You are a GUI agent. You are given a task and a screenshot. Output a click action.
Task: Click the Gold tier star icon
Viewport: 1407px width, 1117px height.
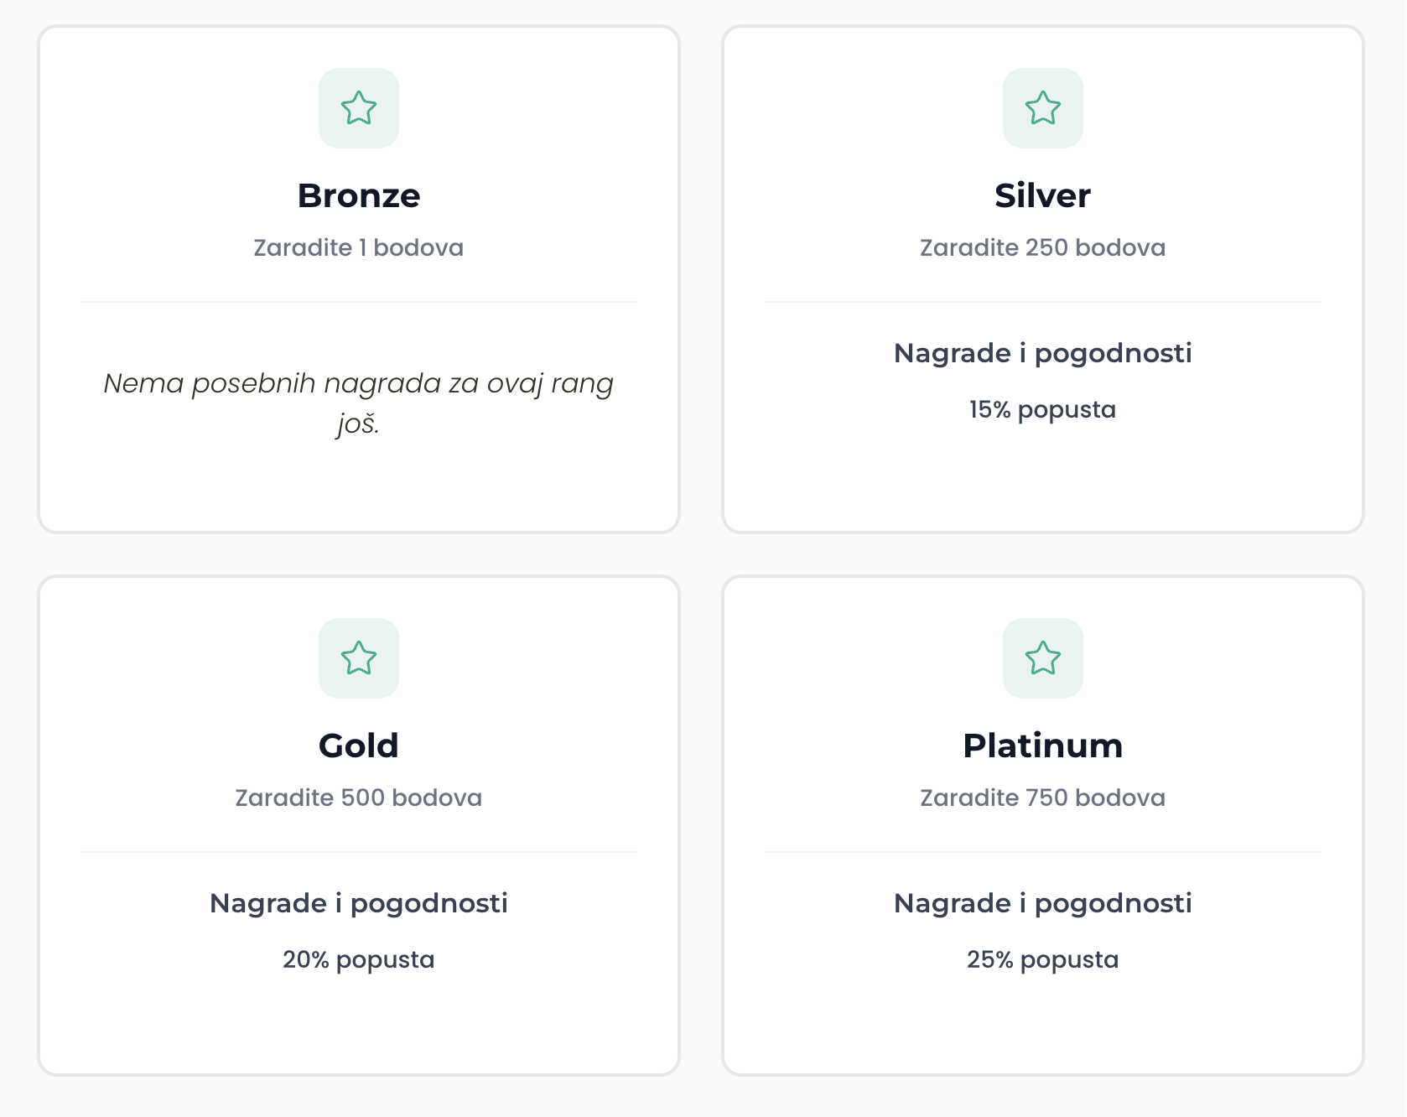[x=359, y=658]
